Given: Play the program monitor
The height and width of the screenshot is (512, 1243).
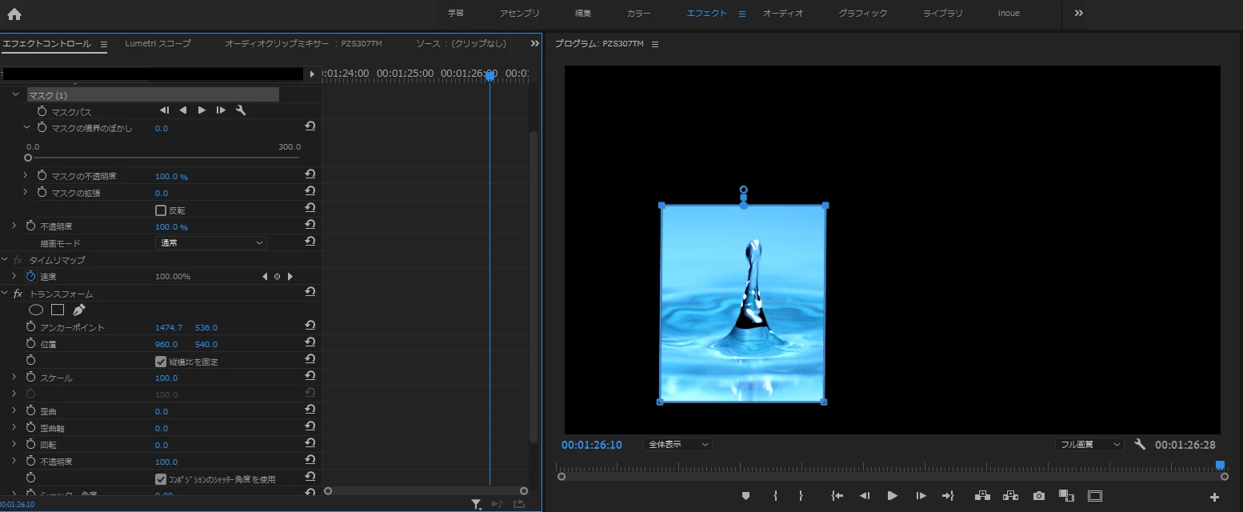Looking at the screenshot, I should [893, 496].
